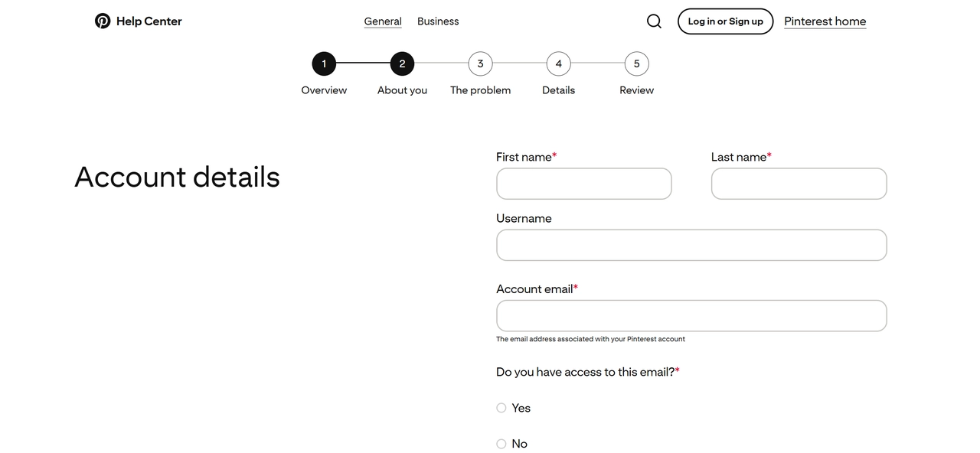Follow the Pinterest home link
Image resolution: width=980 pixels, height=453 pixels.
pyautogui.click(x=825, y=21)
